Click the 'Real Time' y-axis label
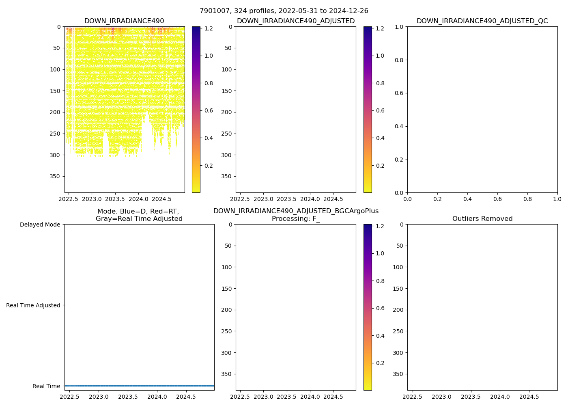The height and width of the screenshot is (406, 568). pos(46,386)
